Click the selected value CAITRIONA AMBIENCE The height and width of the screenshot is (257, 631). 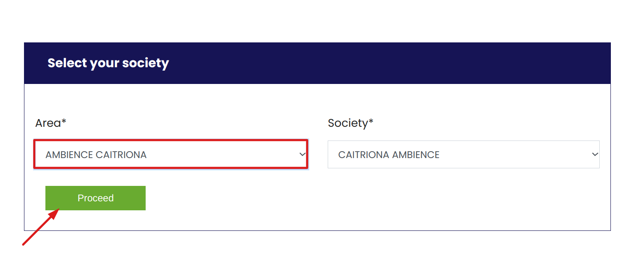coord(389,155)
